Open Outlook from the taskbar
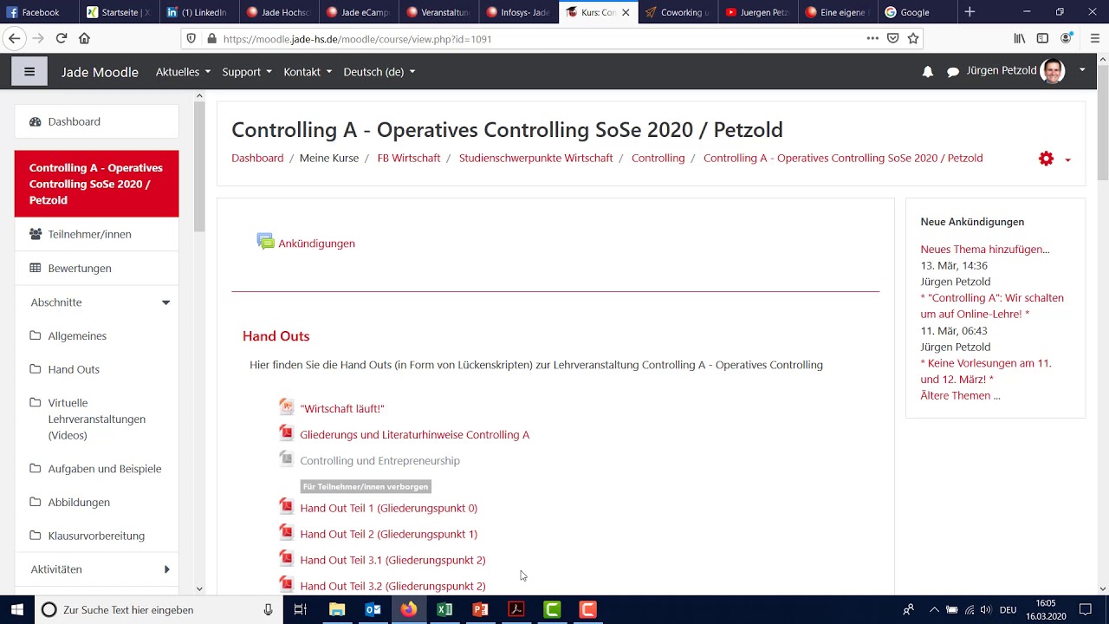 (373, 609)
